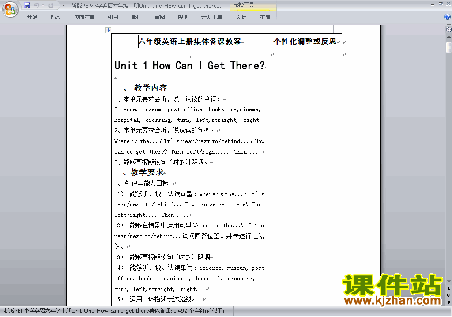Viewport: 452px width, 317px height.
Task: Click the header cell 个性化调整或反思
Action: (x=305, y=42)
